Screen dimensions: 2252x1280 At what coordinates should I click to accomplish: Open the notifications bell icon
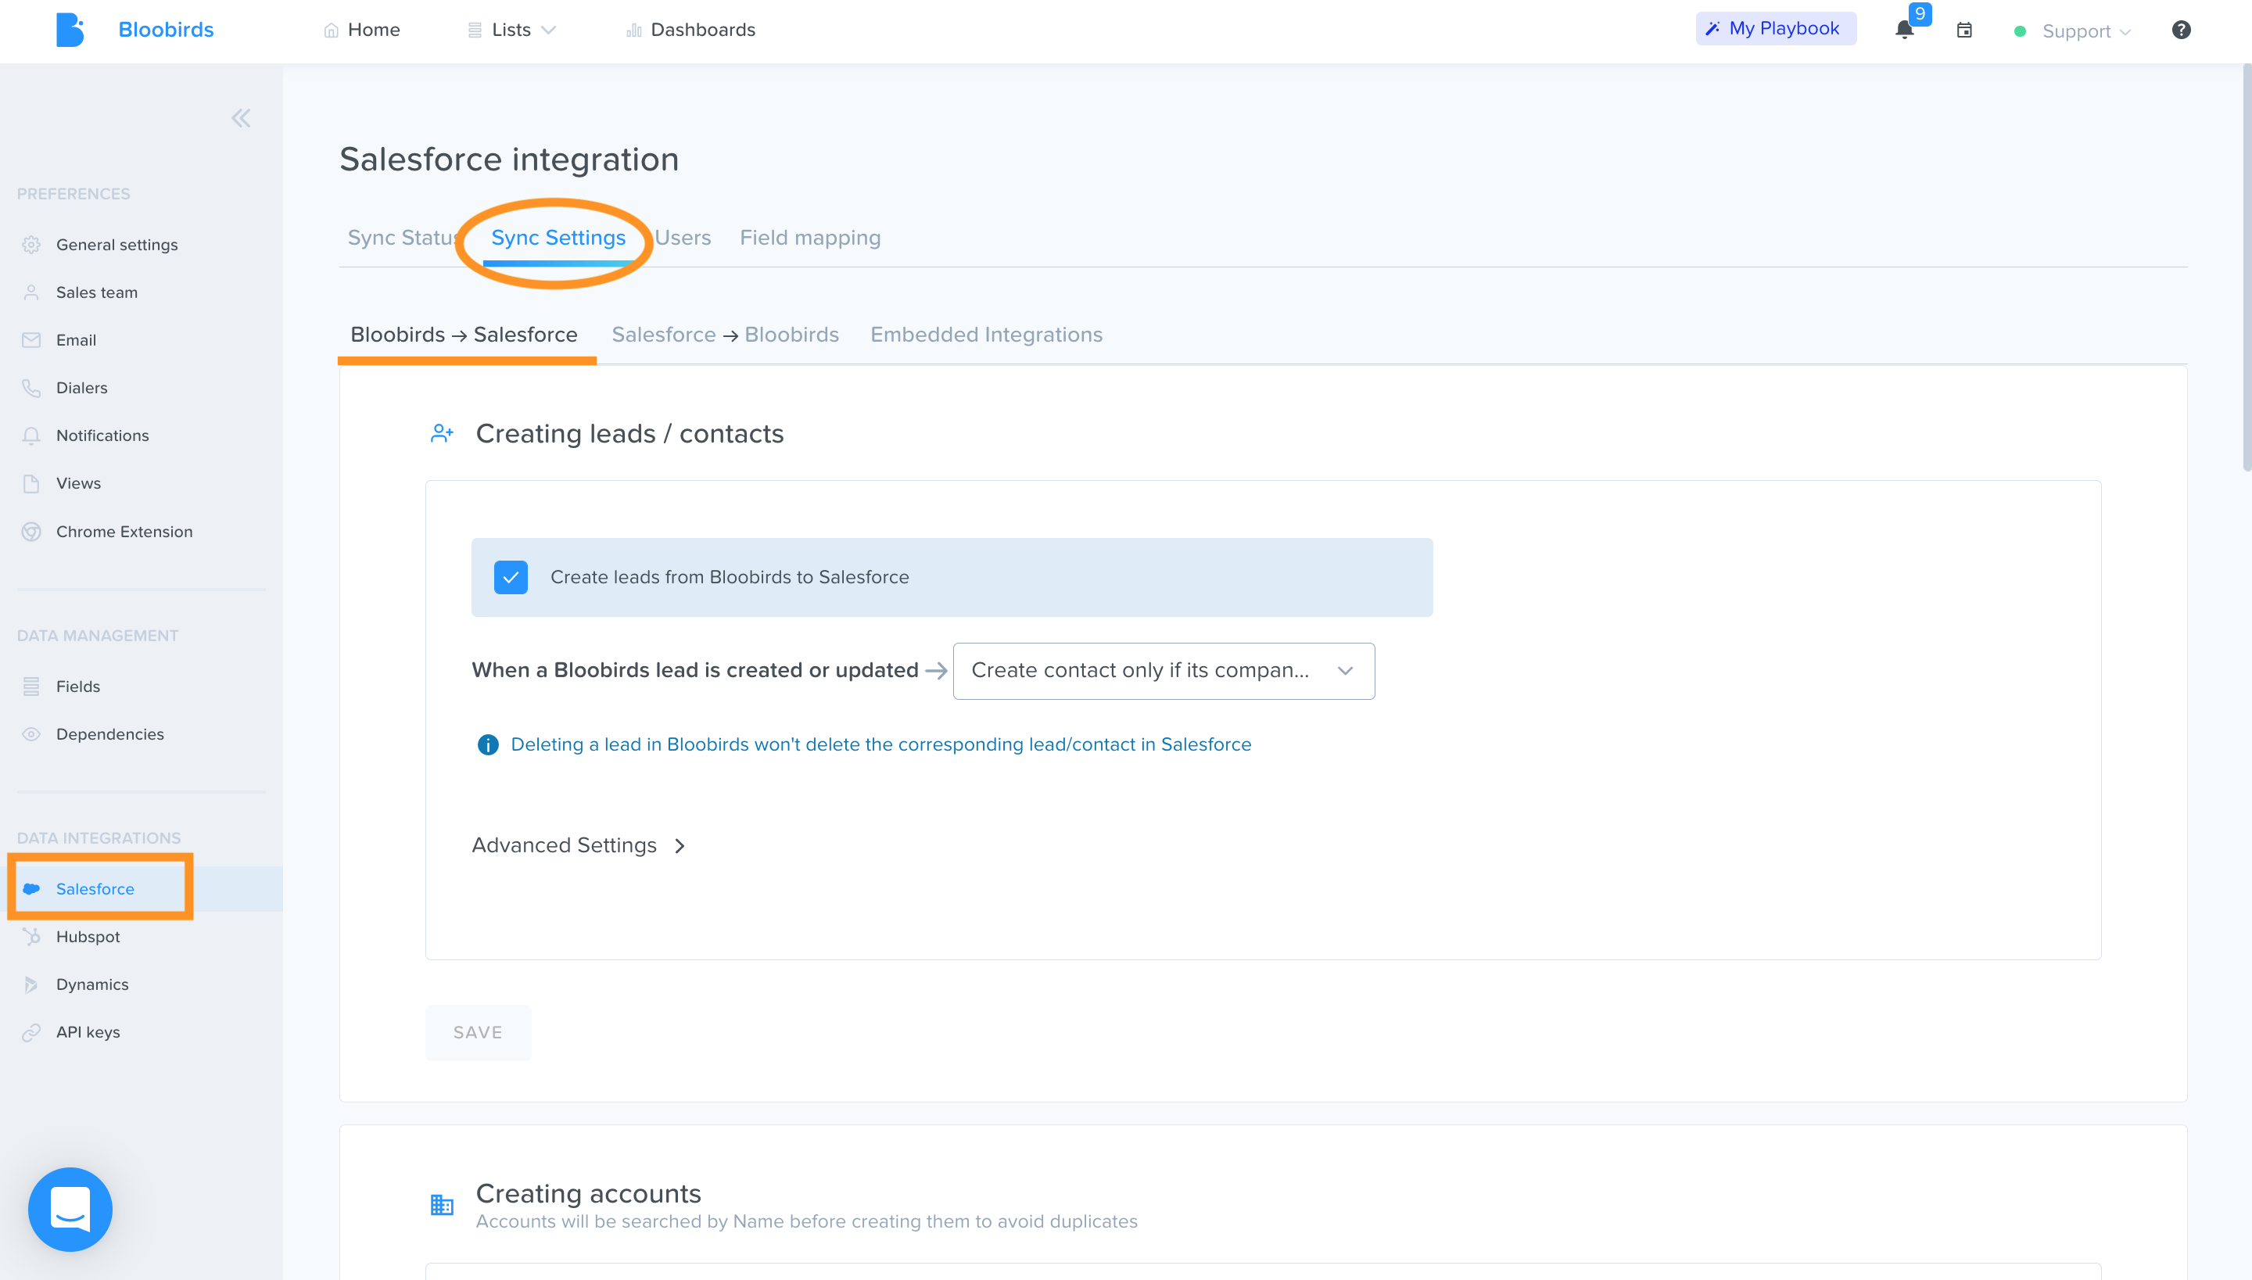point(1904,30)
